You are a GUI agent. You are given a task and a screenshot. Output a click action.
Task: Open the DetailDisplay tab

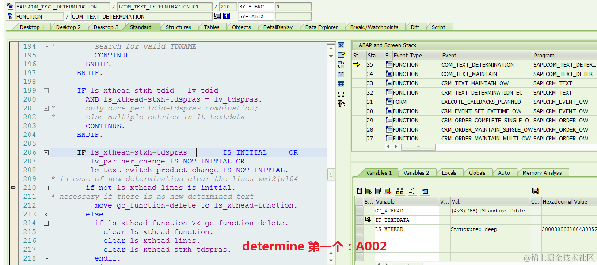pos(278,27)
